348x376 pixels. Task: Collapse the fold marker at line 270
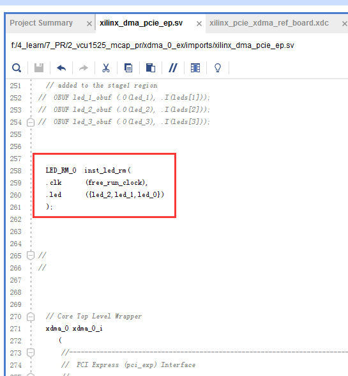(x=31, y=317)
